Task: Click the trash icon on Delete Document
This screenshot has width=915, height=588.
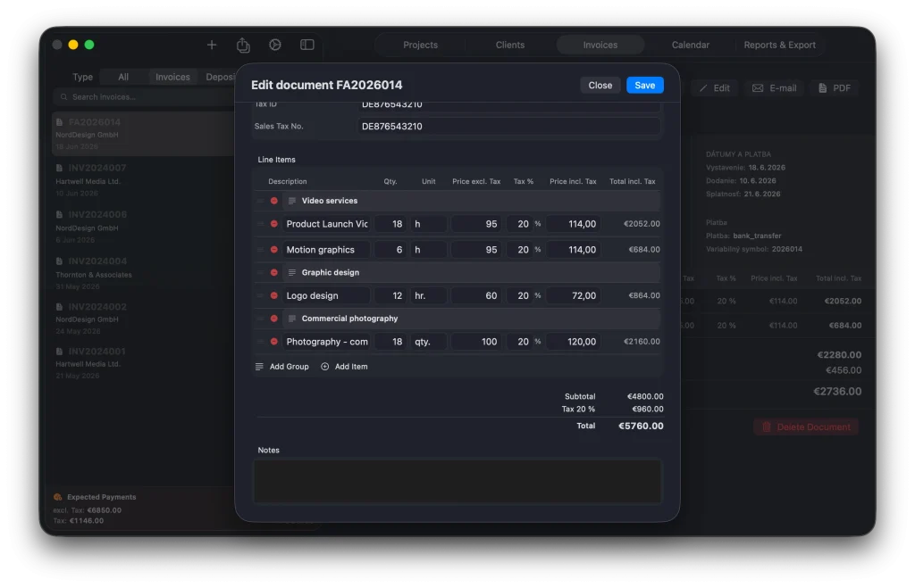Action: [766, 427]
